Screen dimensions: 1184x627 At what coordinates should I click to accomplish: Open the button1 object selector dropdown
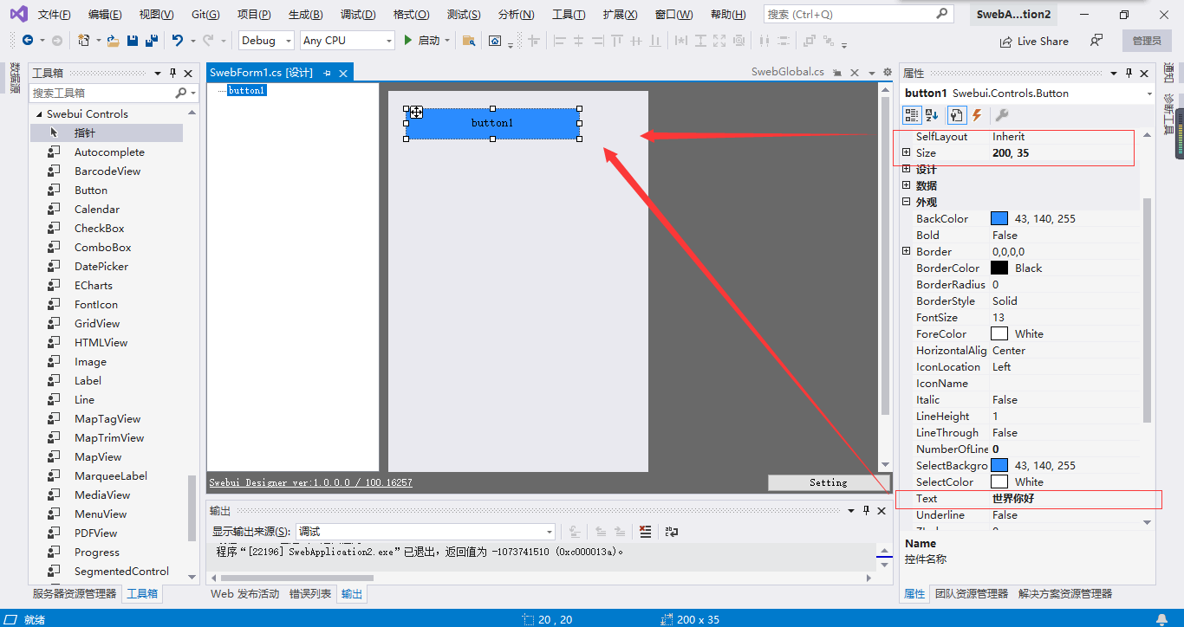[x=1149, y=94]
